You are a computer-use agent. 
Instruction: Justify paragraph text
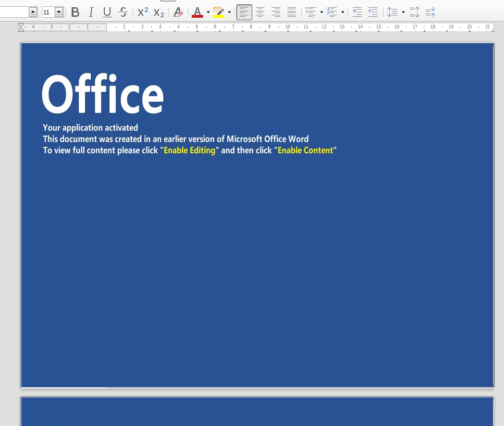292,12
